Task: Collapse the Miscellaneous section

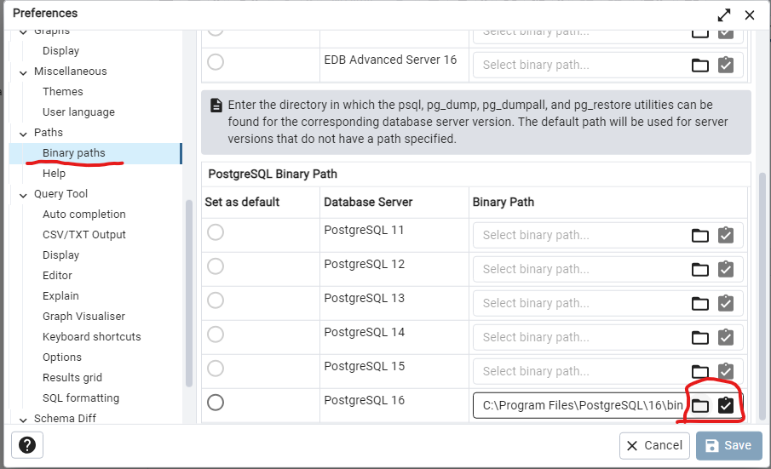Action: [23, 71]
